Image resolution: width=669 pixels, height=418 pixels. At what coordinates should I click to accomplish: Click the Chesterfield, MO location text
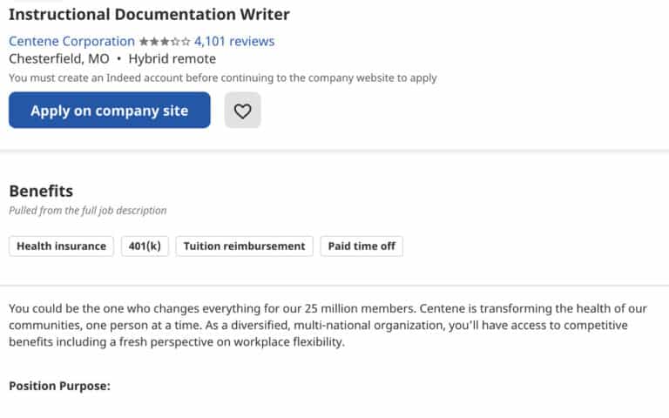59,59
